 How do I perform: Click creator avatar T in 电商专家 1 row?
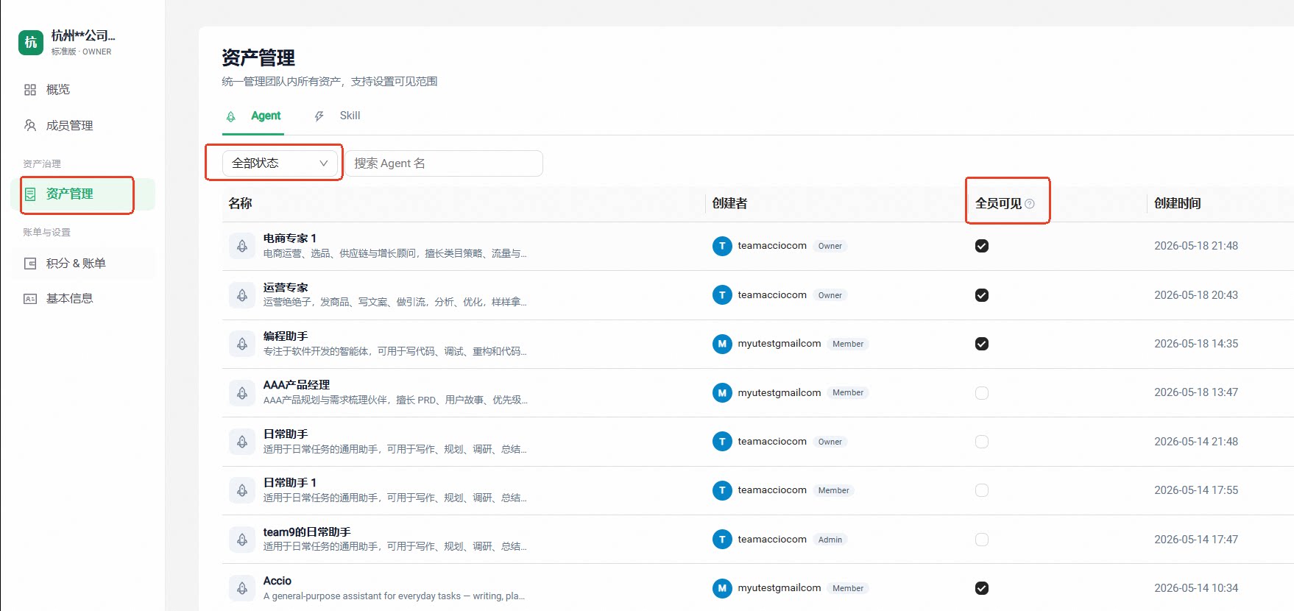(x=722, y=246)
